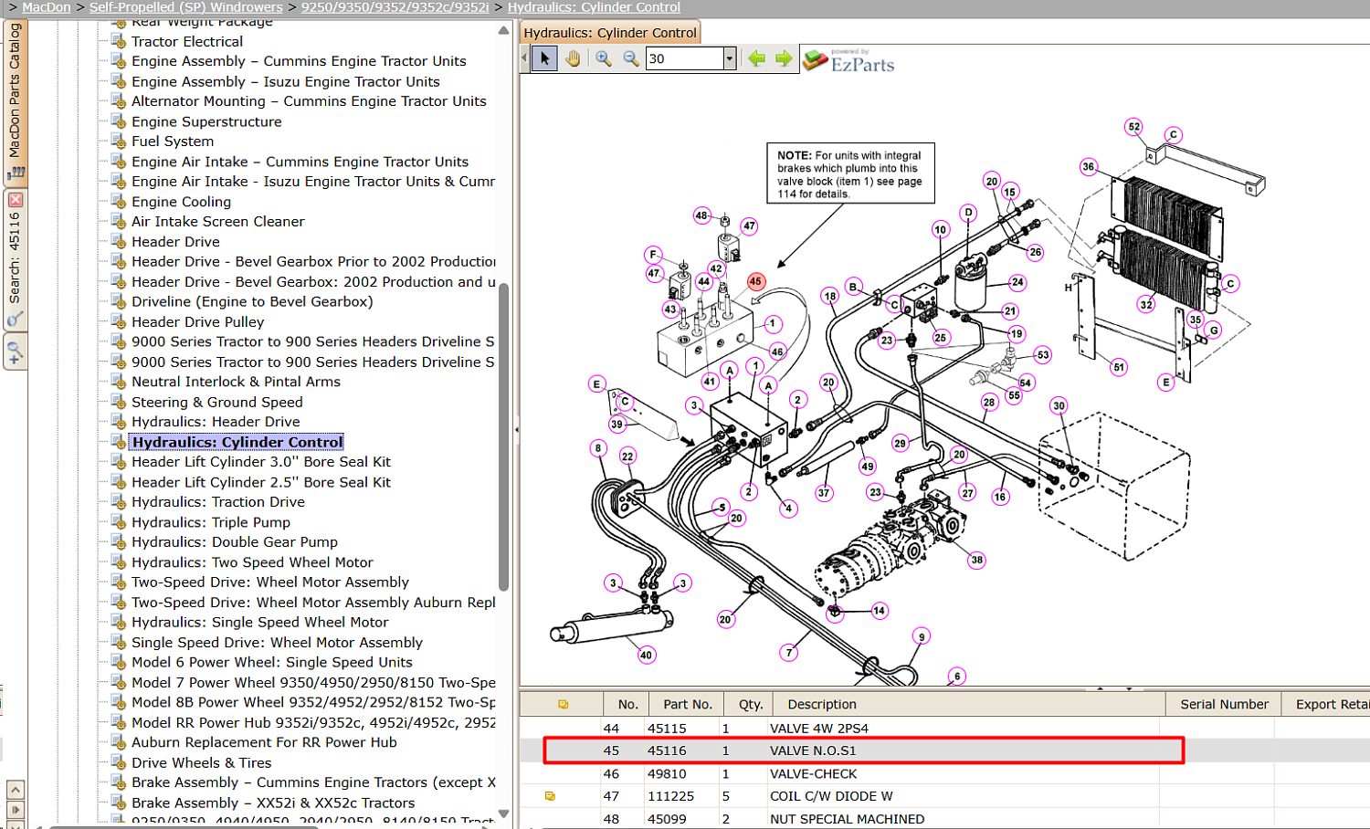Image resolution: width=1370 pixels, height=829 pixels.
Task: Click the zoom percentage field showing 30
Action: click(x=685, y=58)
